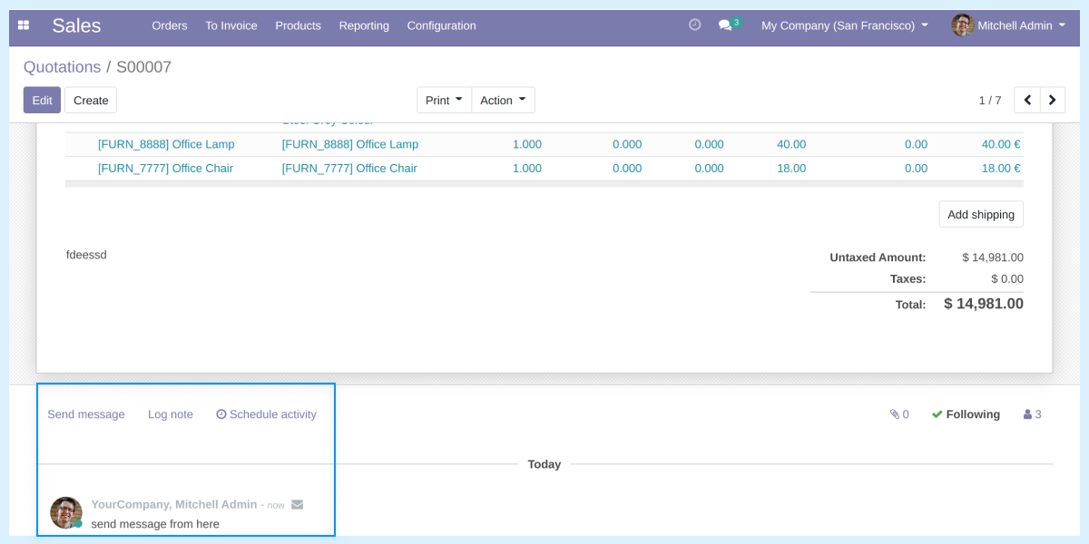Click Mitchell Admin's avatar in the chatter
This screenshot has height=544, width=1089.
[x=65, y=512]
